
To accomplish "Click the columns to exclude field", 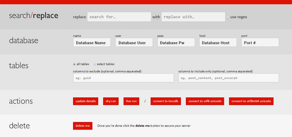I will click(x=123, y=78).
